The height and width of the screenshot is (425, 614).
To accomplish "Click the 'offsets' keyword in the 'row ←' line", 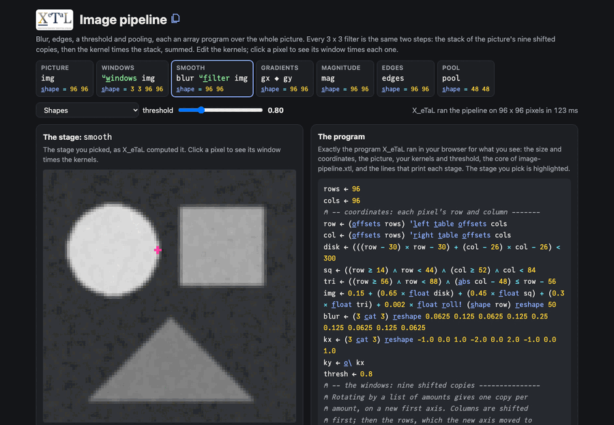I will pyautogui.click(x=366, y=224).
